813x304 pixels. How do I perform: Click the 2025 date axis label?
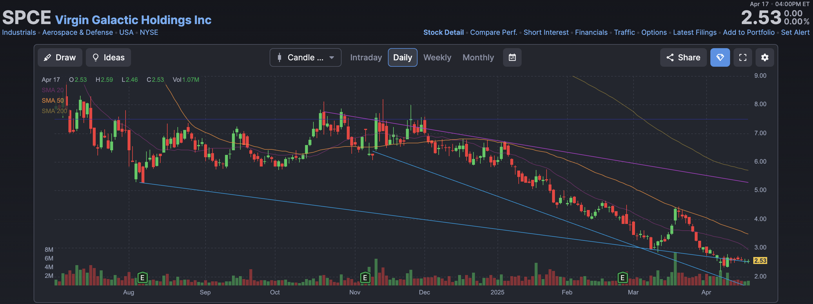pos(497,292)
